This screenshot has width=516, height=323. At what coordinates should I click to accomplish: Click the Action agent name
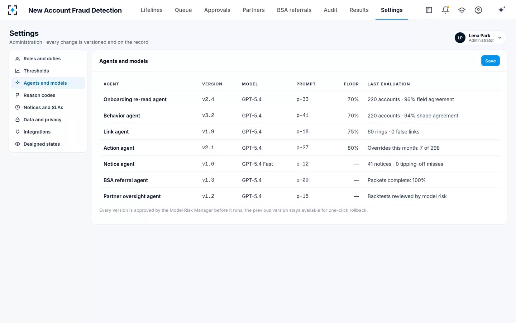click(x=119, y=148)
